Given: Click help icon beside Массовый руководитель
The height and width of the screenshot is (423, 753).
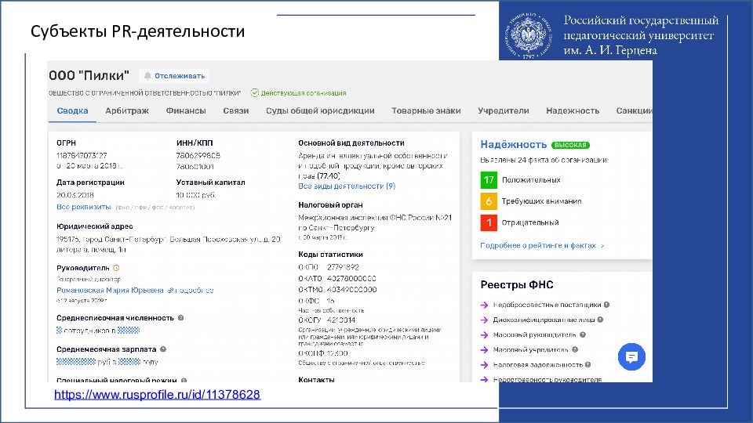Looking at the screenshot, I should (583, 334).
